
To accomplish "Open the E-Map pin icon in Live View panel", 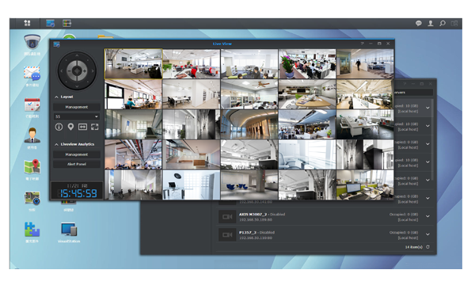I will pyautogui.click(x=70, y=127).
